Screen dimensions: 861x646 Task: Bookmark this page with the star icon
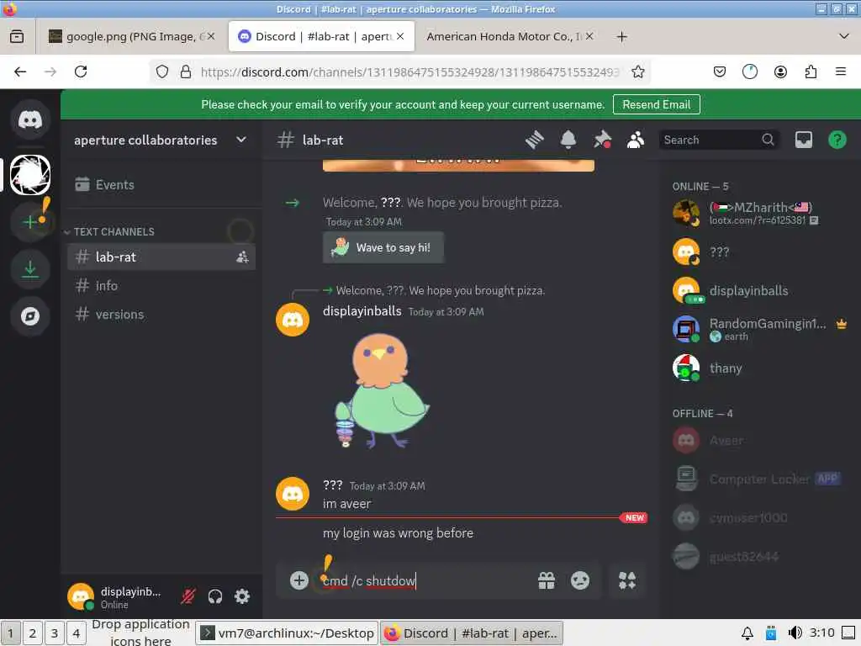(x=637, y=71)
